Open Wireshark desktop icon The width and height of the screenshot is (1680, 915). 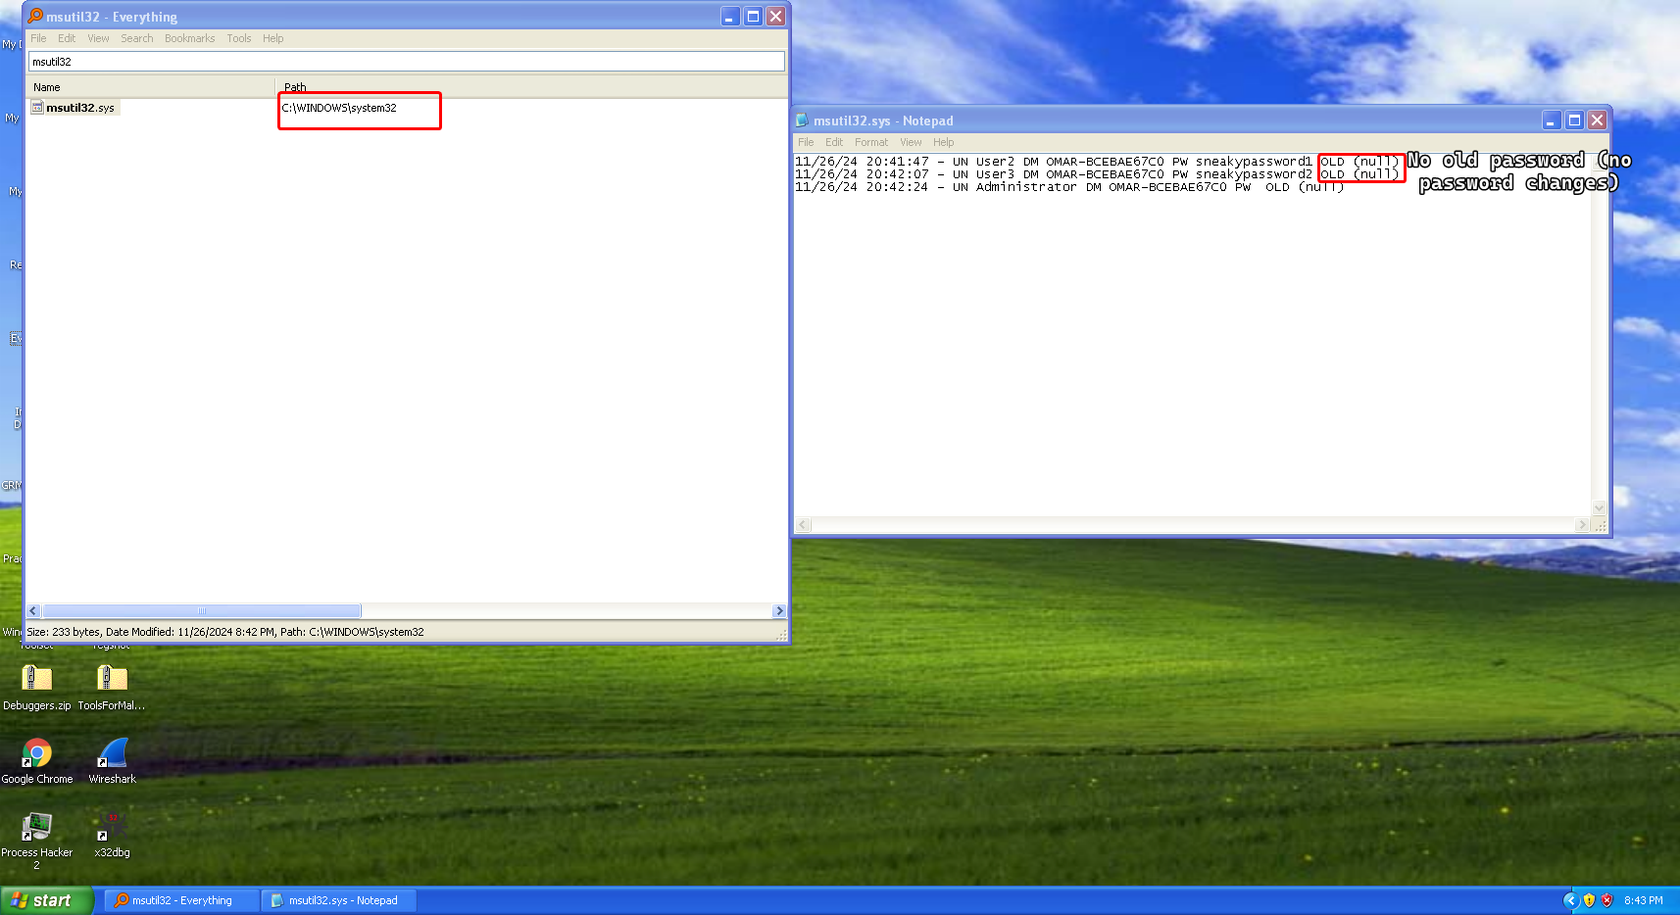[113, 753]
